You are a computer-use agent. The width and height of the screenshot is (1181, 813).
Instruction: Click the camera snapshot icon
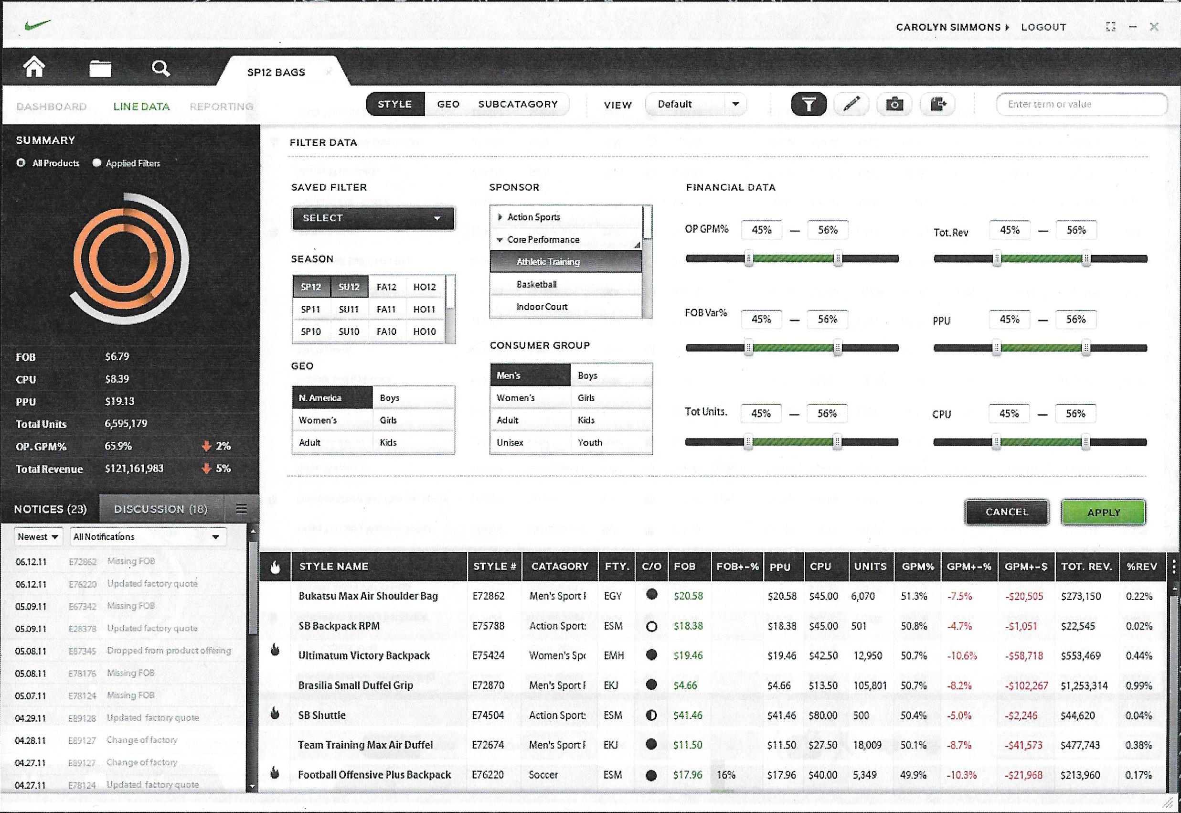coord(894,105)
